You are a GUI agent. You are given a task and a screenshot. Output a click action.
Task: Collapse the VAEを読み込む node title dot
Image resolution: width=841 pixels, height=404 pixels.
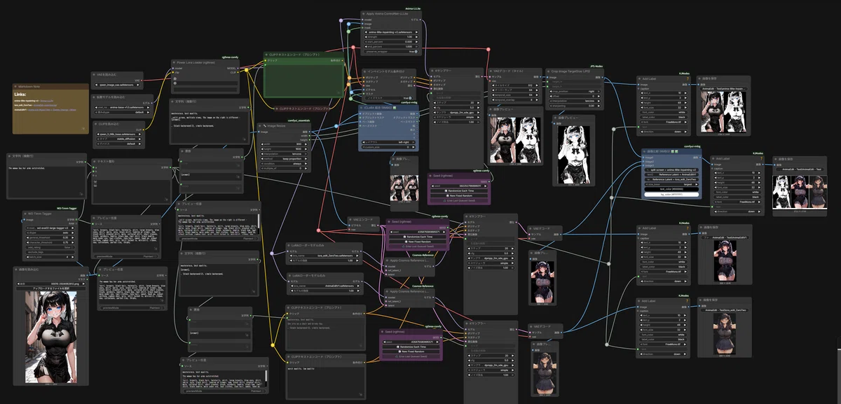tap(95, 74)
